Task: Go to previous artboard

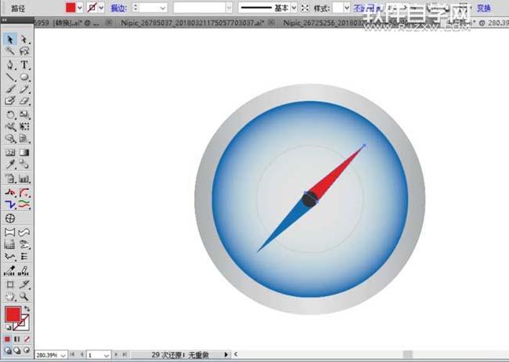Action: (81, 354)
